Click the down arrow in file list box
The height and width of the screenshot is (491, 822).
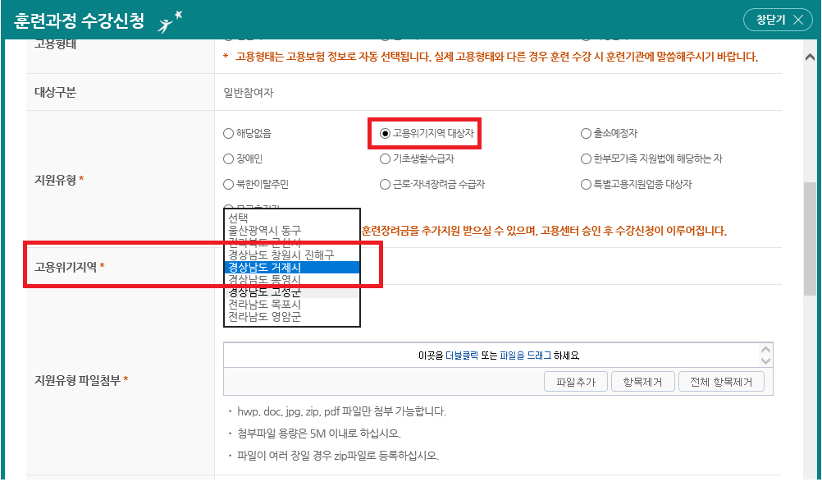[766, 360]
